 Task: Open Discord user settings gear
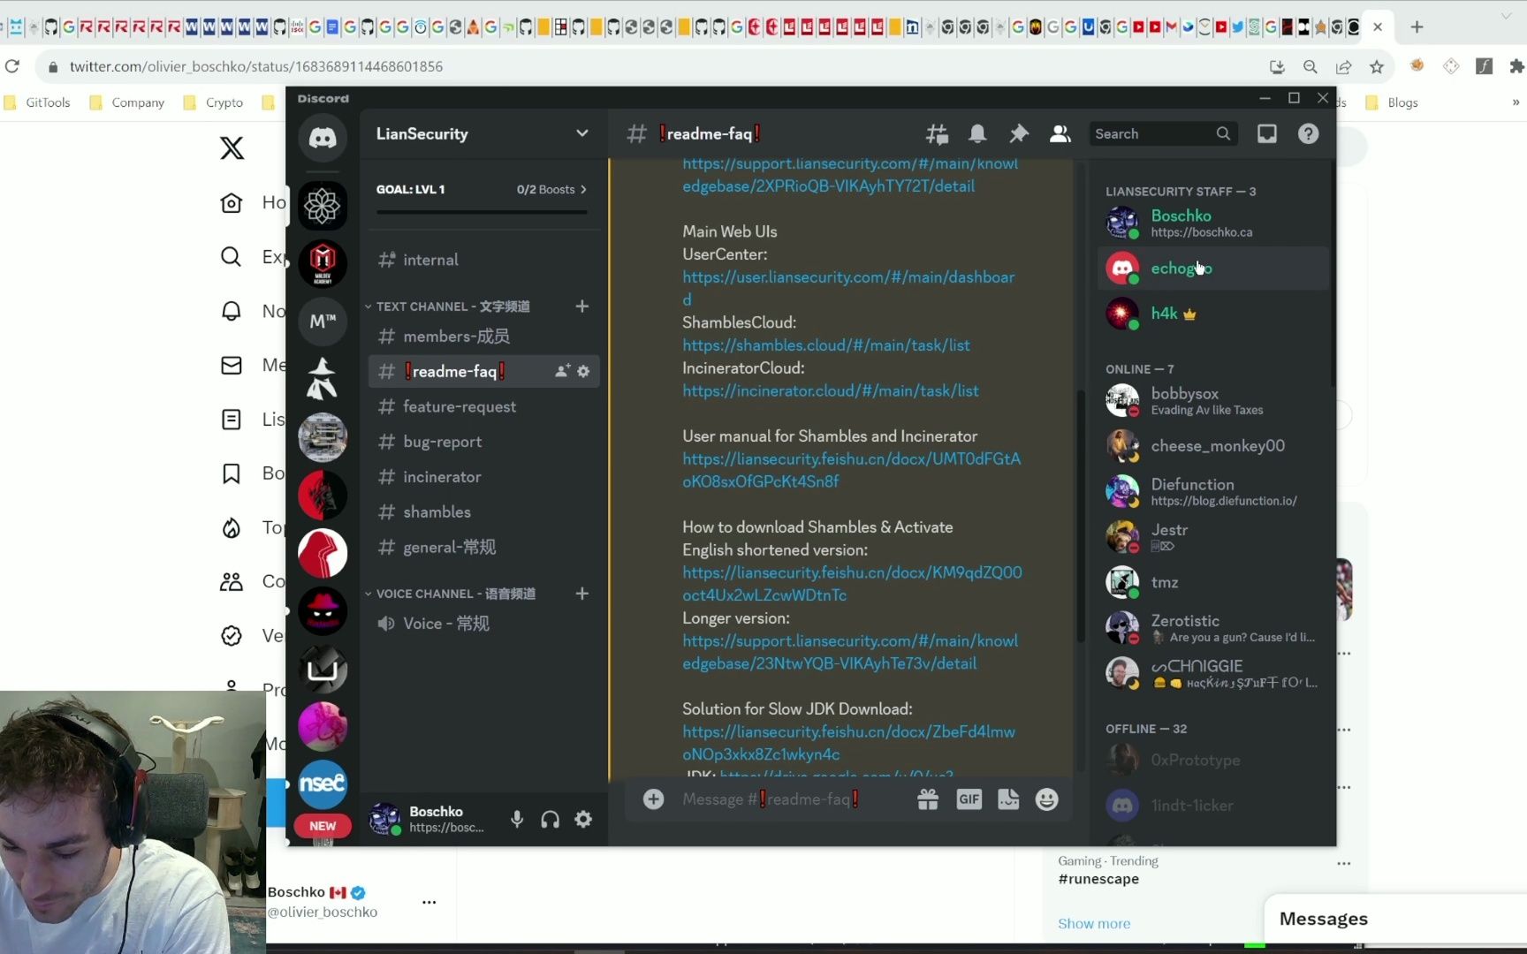coord(583,820)
